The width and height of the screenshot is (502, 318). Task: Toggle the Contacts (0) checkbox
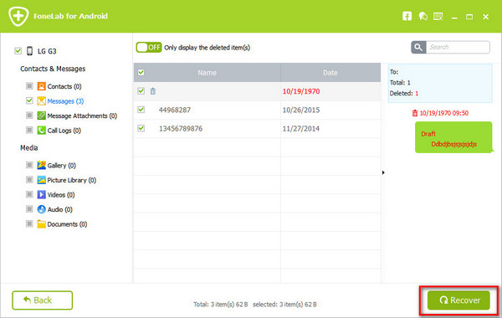coord(29,86)
